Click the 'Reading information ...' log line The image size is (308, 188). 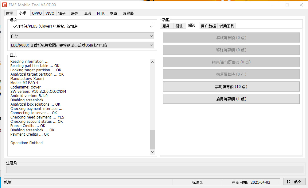(x=29, y=62)
